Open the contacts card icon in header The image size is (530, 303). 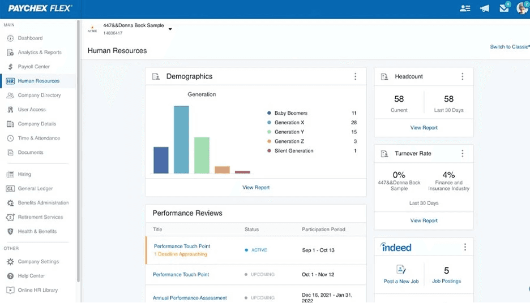click(x=465, y=8)
